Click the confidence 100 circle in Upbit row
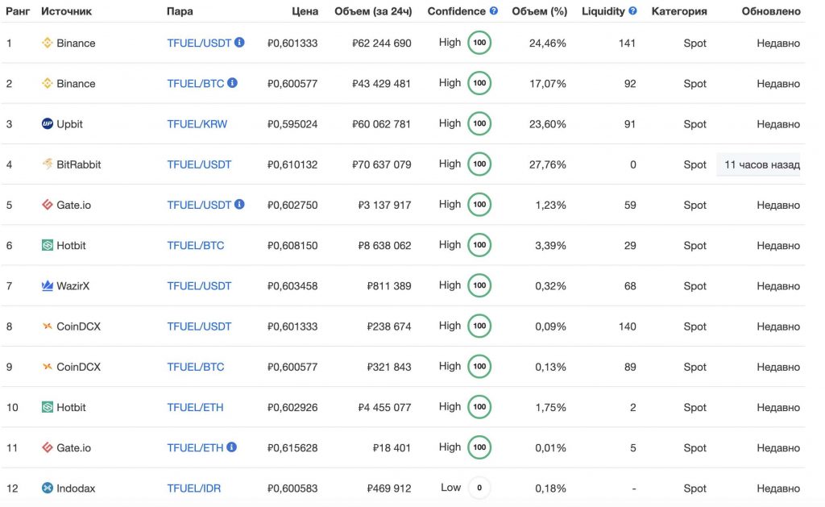 pyautogui.click(x=479, y=123)
